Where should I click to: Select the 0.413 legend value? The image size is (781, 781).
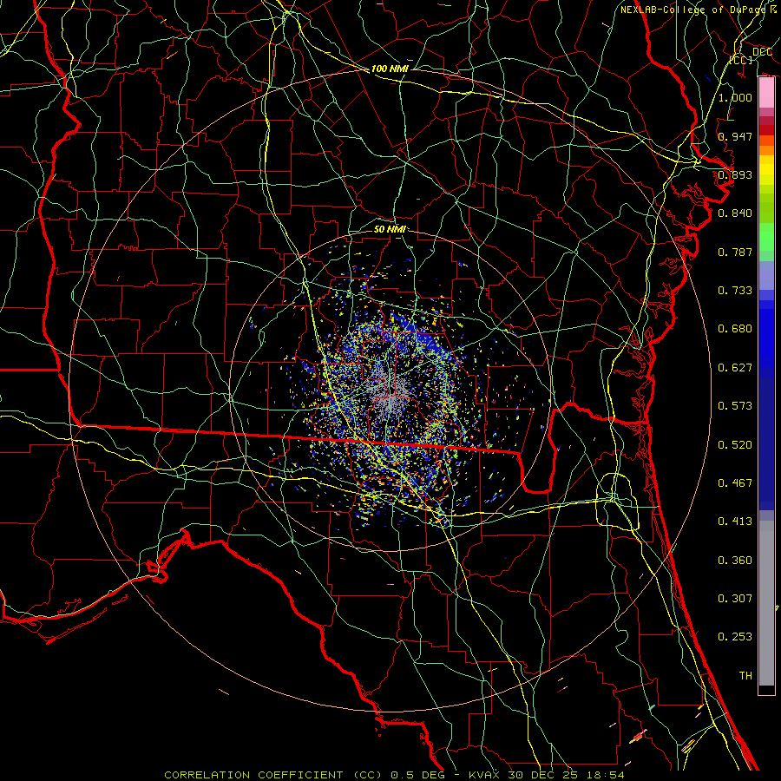click(x=735, y=521)
